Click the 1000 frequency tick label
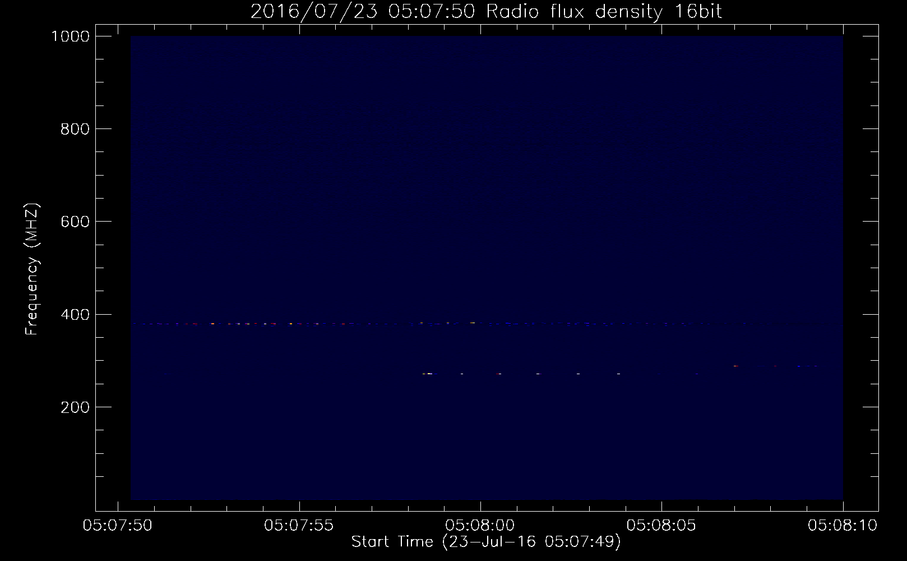Image resolution: width=907 pixels, height=561 pixels. click(71, 36)
